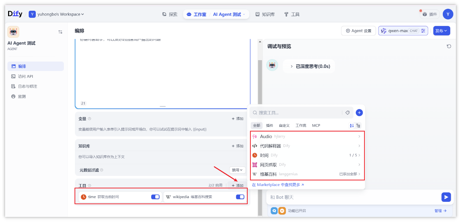Screen dimensions: 461x222
Task: Click the blue conversation opener feature icon
Action: coord(274,211)
